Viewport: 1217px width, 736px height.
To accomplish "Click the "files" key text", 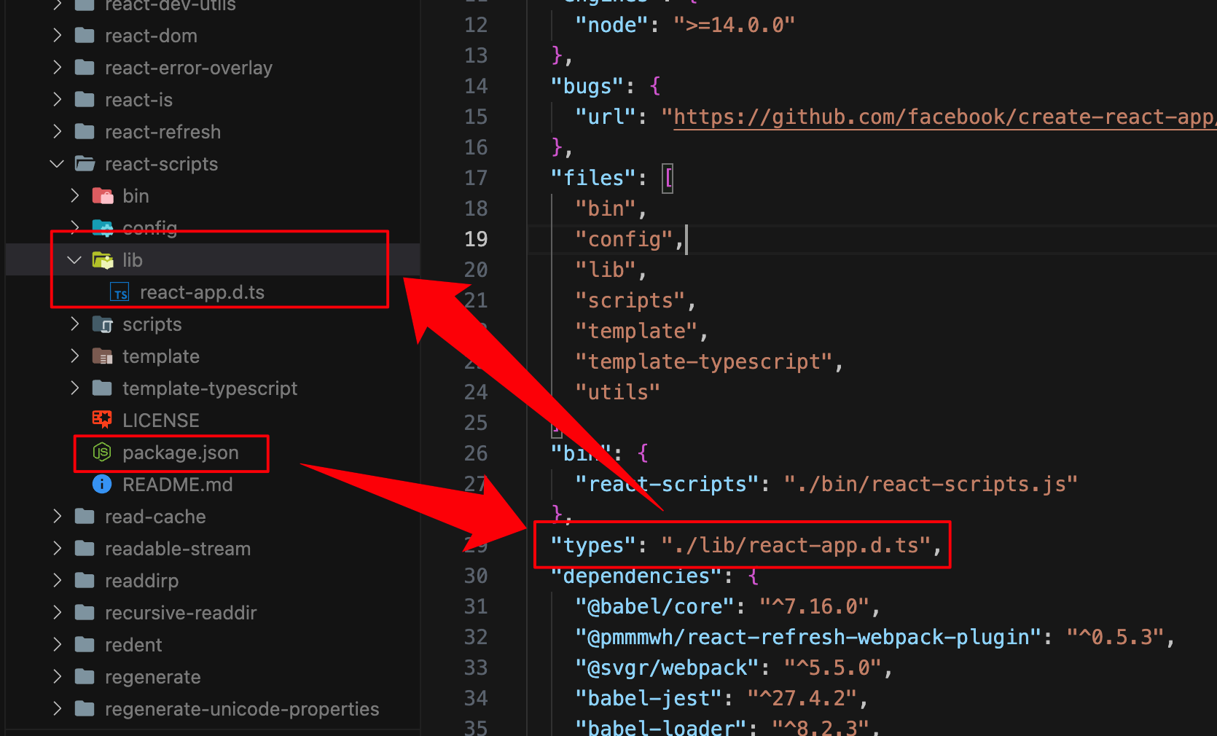I will coord(593,179).
